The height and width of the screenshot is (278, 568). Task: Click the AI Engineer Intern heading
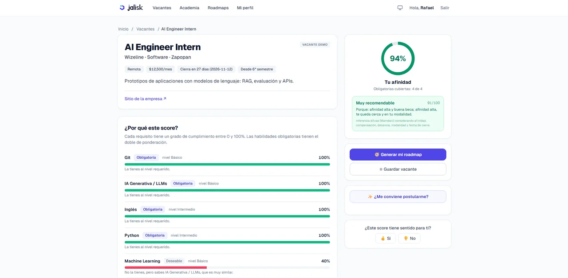pos(162,47)
